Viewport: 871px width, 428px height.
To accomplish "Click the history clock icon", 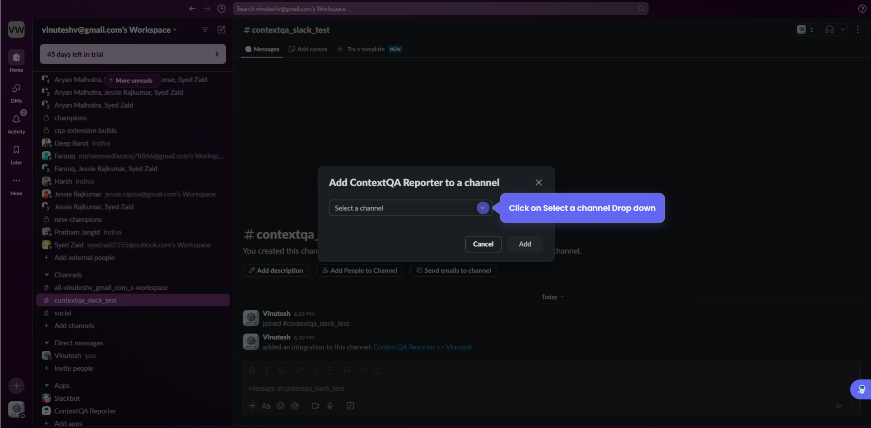I will point(221,9).
